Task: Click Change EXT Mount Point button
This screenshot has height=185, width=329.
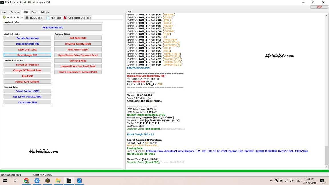Action: coord(27,70)
